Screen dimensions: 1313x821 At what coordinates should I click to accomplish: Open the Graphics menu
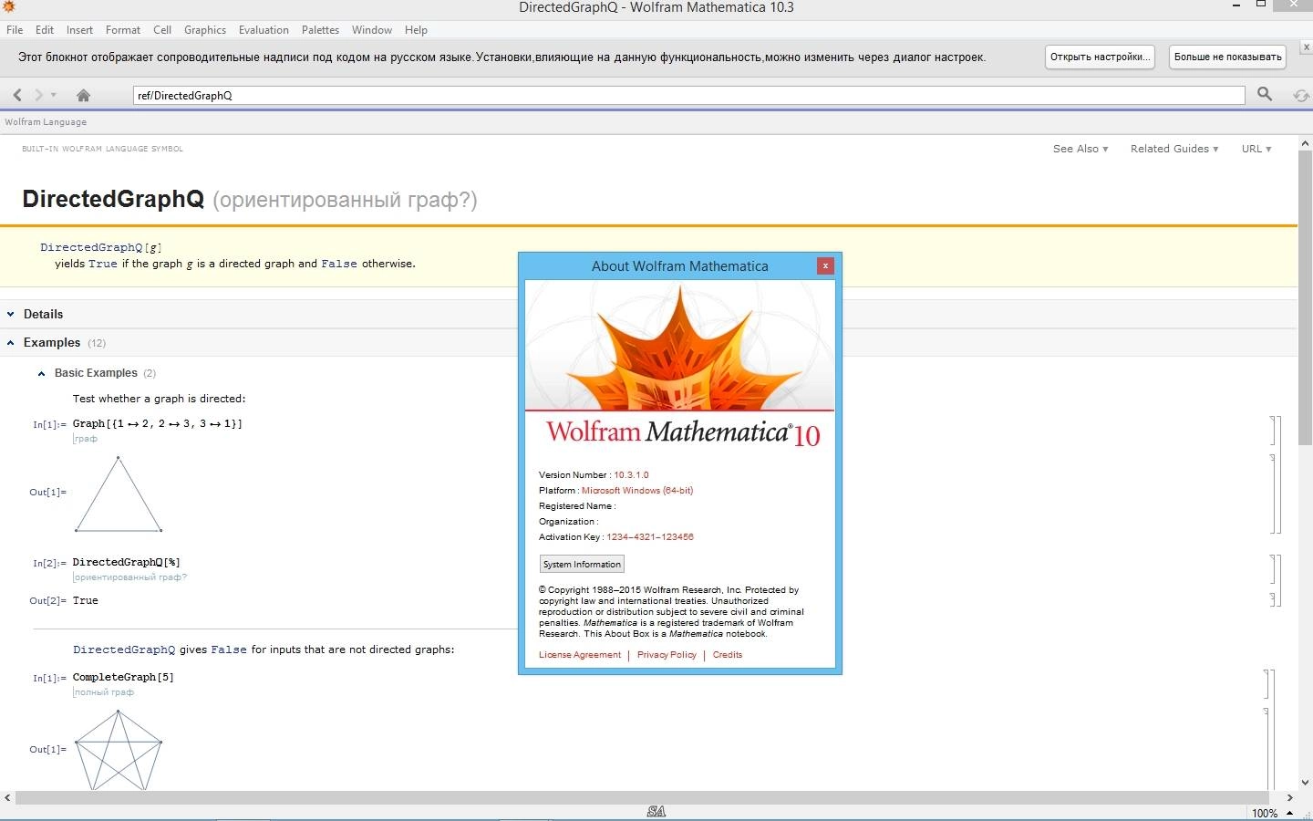[x=205, y=30]
